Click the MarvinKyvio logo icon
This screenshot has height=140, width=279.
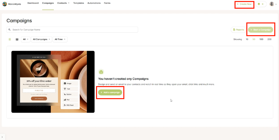point(4,4)
